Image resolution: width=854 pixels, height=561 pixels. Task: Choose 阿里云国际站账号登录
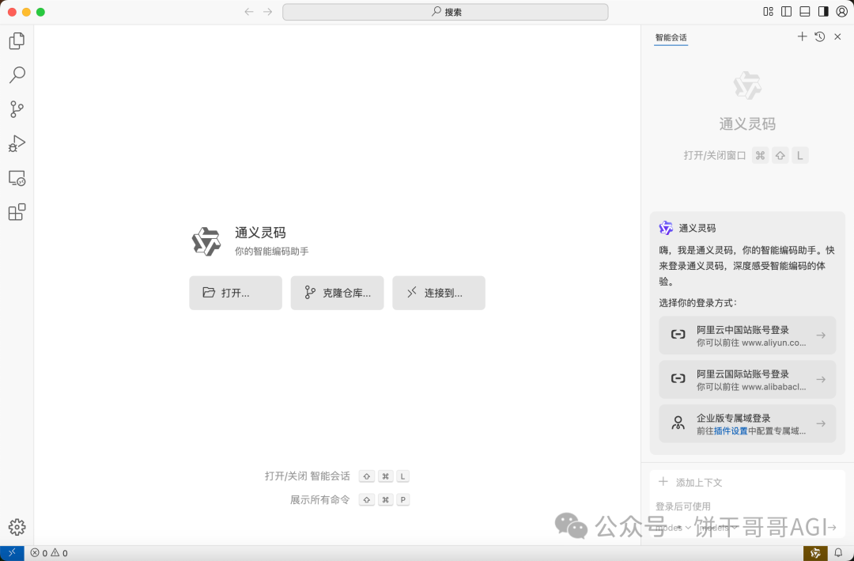[747, 380]
